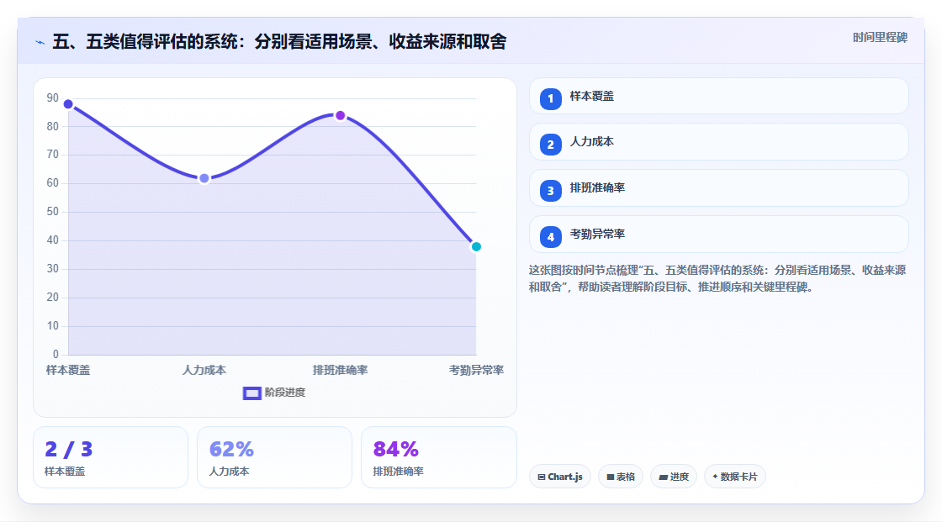This screenshot has height=522, width=942.
Task: Click the 排班准确率 data point on the chart
Action: (x=340, y=115)
